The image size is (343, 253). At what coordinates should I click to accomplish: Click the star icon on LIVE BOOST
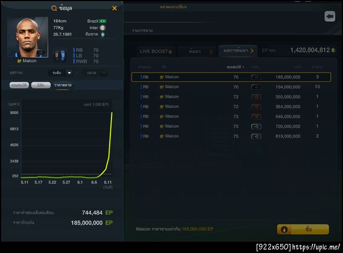coord(170,52)
